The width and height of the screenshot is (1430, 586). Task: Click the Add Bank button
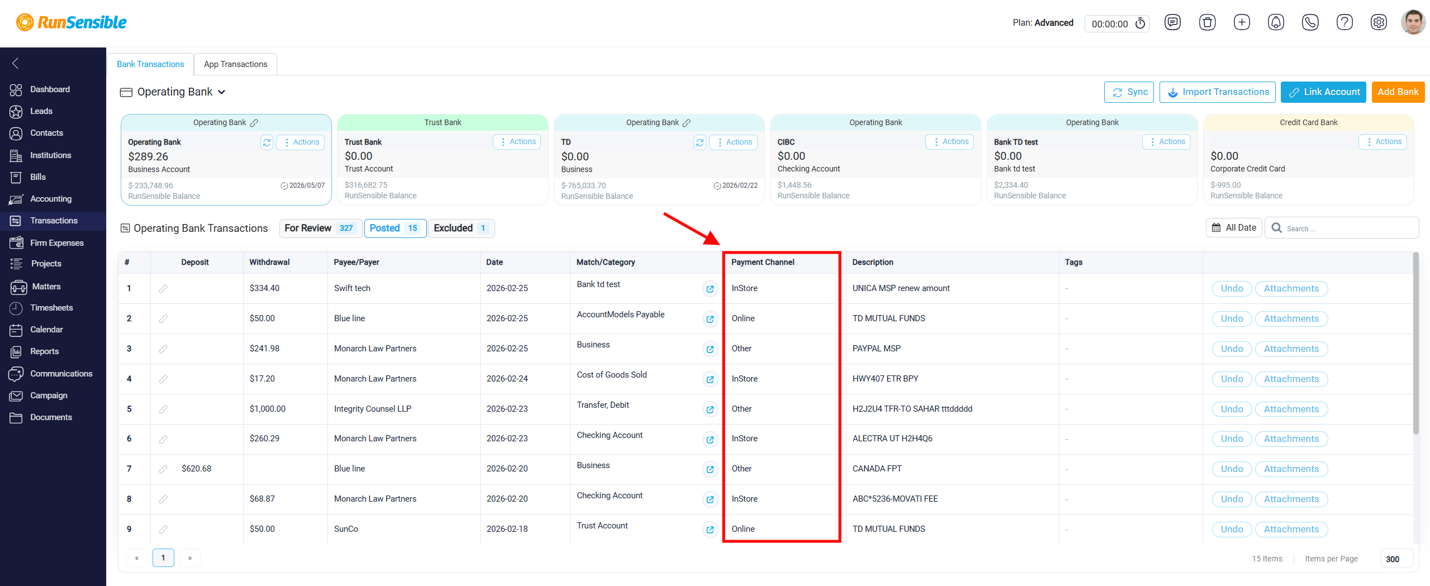pos(1398,92)
